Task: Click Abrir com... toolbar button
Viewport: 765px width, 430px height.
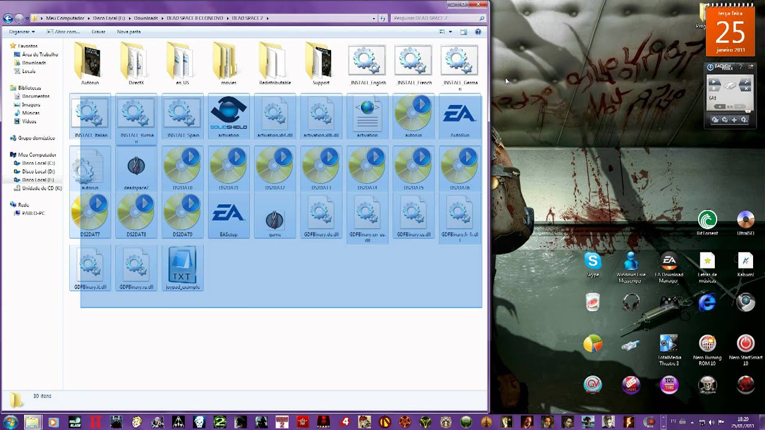Action: (x=63, y=32)
